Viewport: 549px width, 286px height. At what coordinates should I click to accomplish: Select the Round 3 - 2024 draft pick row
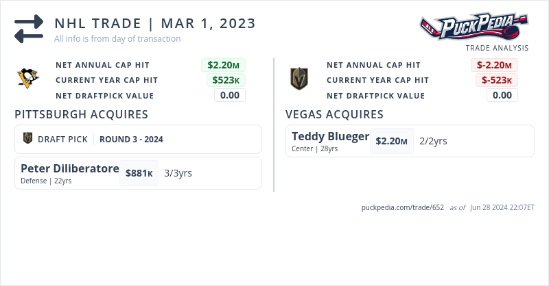[x=138, y=139]
